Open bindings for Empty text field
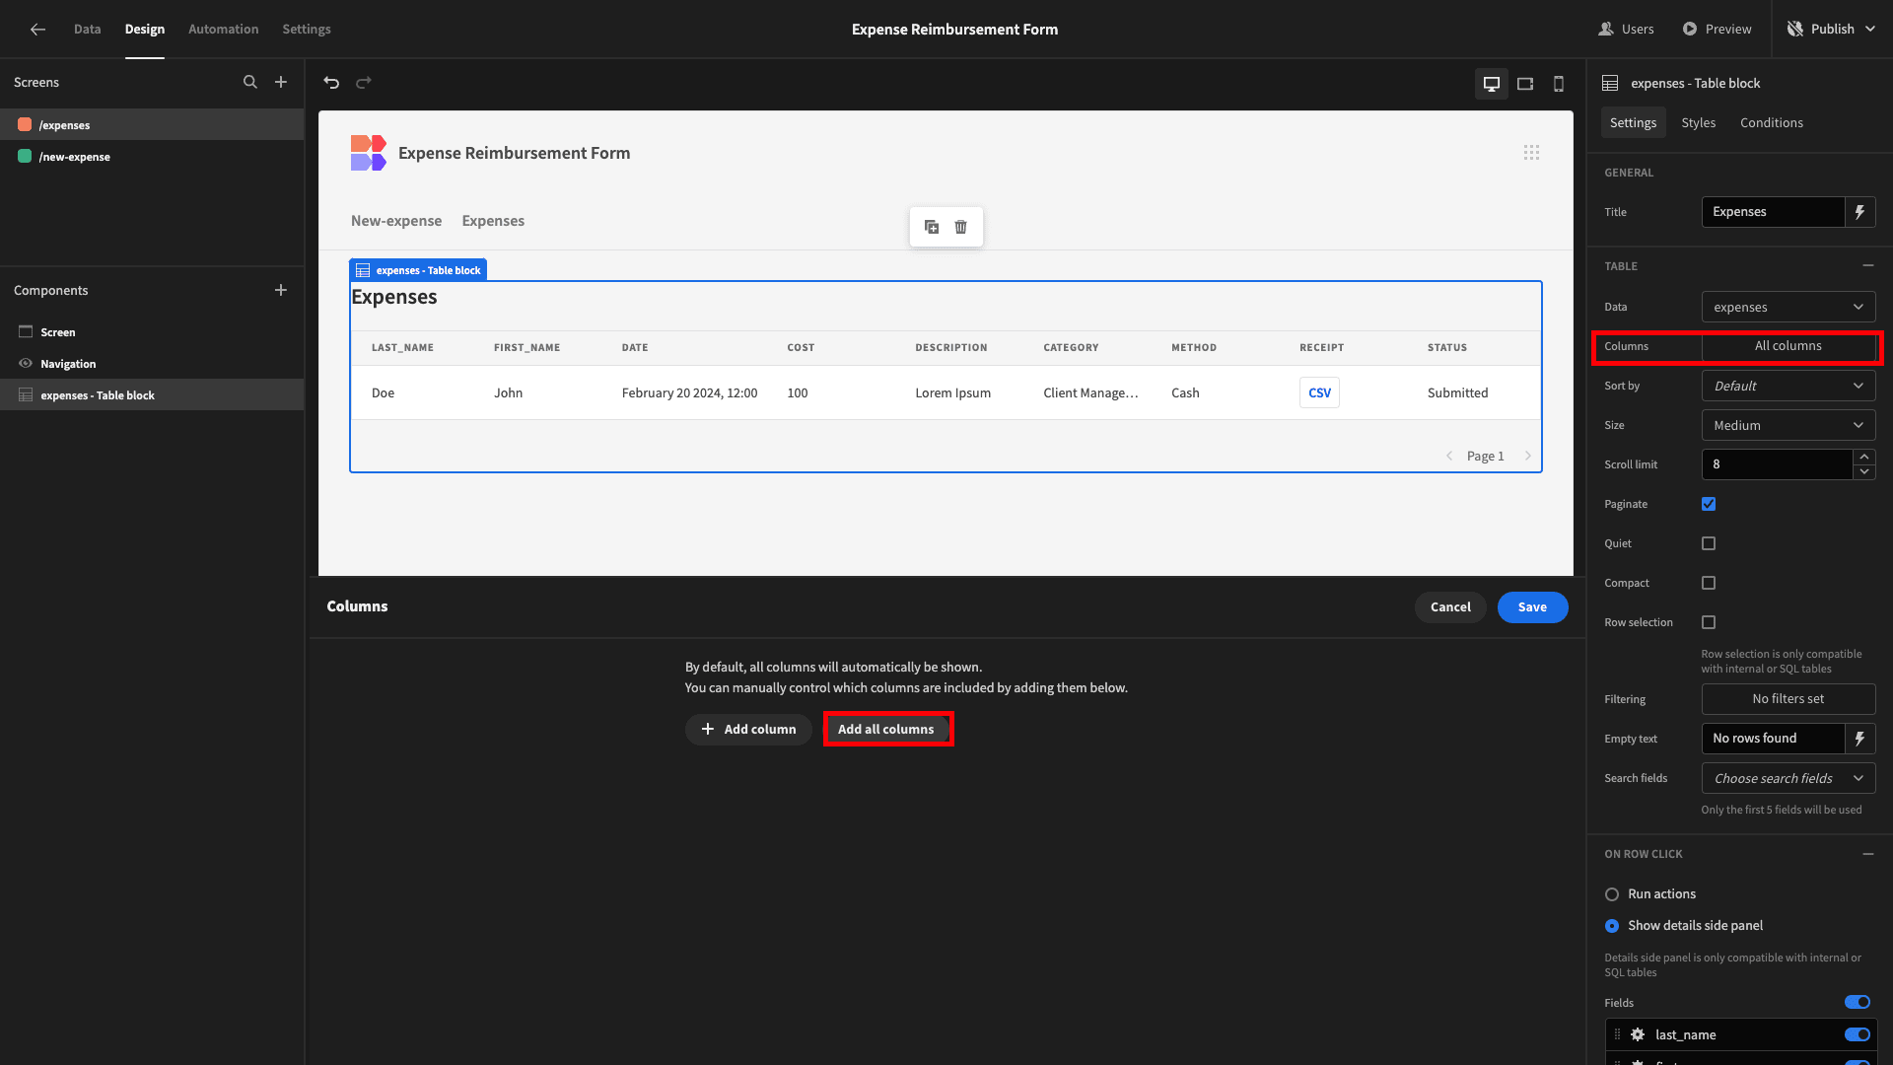 1860,739
